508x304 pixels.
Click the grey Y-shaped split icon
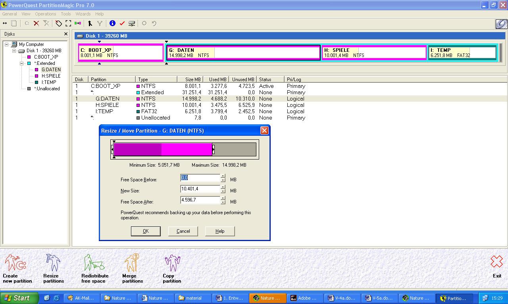[x=100, y=23]
